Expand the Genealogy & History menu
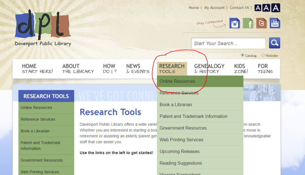The image size is (305, 175). point(209,68)
